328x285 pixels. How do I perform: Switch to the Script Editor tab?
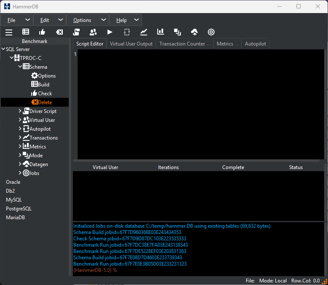(90, 44)
